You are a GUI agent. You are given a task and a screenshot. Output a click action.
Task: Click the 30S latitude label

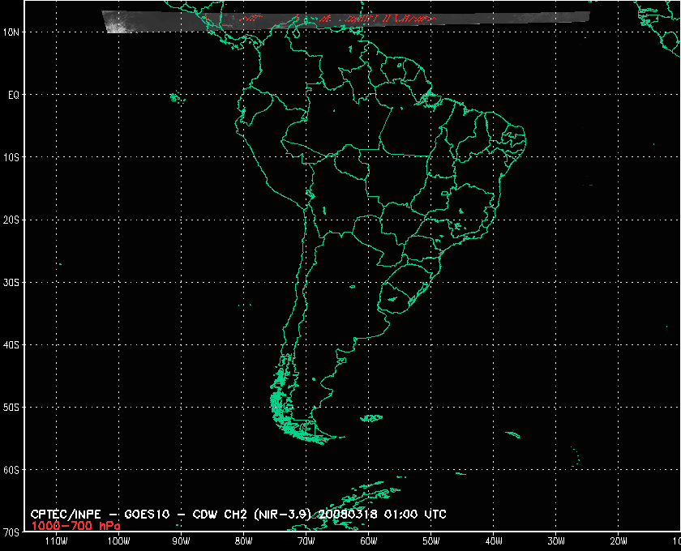click(11, 283)
